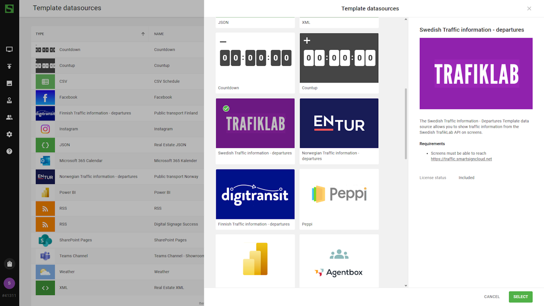The width and height of the screenshot is (544, 306).
Task: Click the "Teams Channel" type cell
Action: [74, 256]
